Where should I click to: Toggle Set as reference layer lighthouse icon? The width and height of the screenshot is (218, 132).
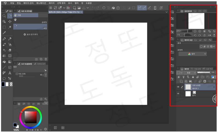(183, 77)
